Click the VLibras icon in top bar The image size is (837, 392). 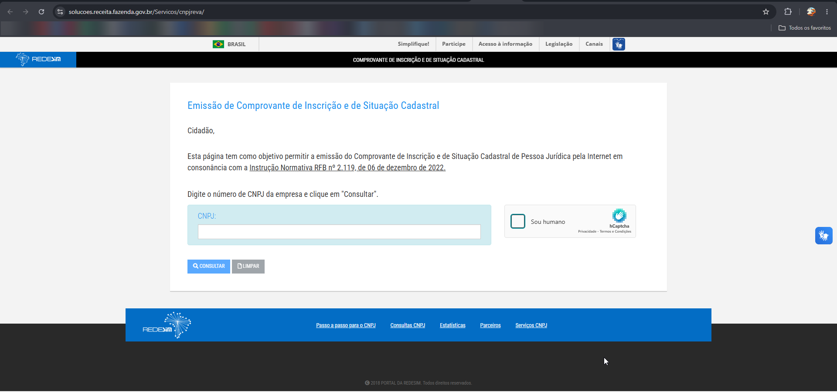pos(619,44)
